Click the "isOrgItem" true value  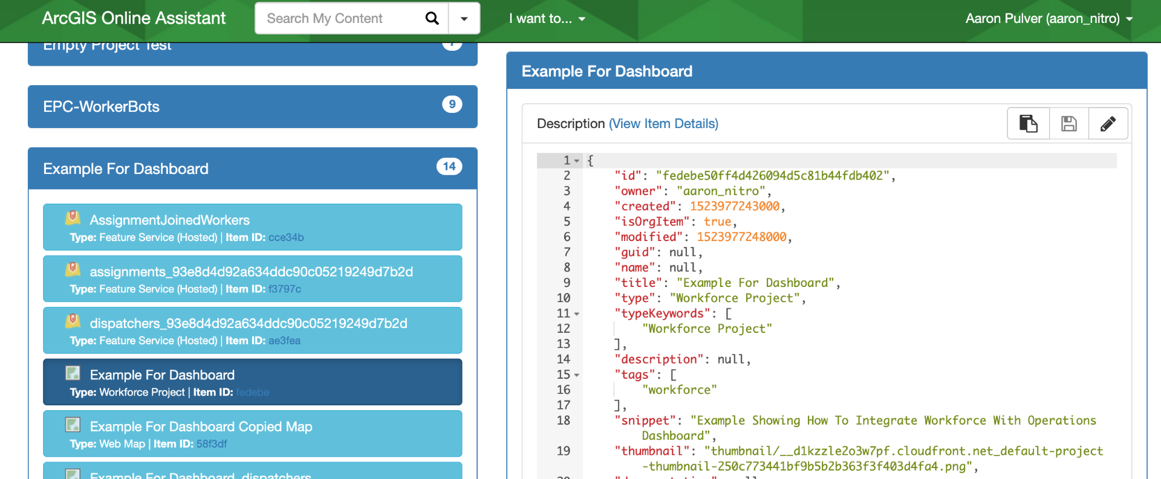click(x=717, y=222)
